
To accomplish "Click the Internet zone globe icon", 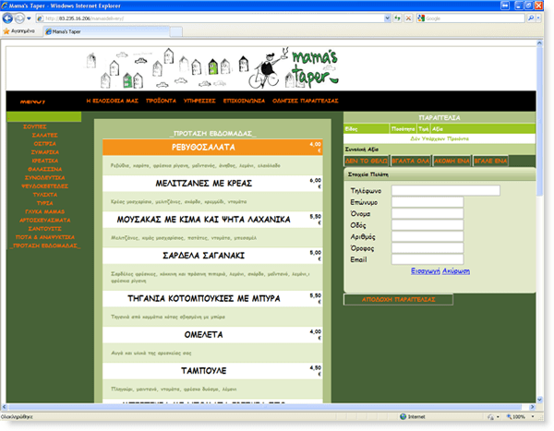I will point(403,417).
